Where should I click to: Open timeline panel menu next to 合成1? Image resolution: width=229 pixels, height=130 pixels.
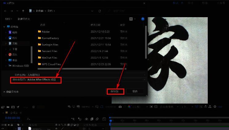[21, 113]
